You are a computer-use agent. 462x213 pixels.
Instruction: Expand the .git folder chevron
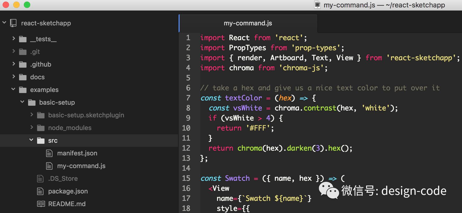[x=14, y=51]
